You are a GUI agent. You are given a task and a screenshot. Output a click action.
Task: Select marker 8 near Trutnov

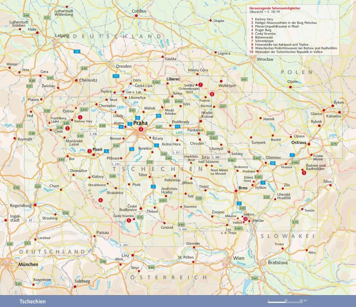click(x=212, y=94)
